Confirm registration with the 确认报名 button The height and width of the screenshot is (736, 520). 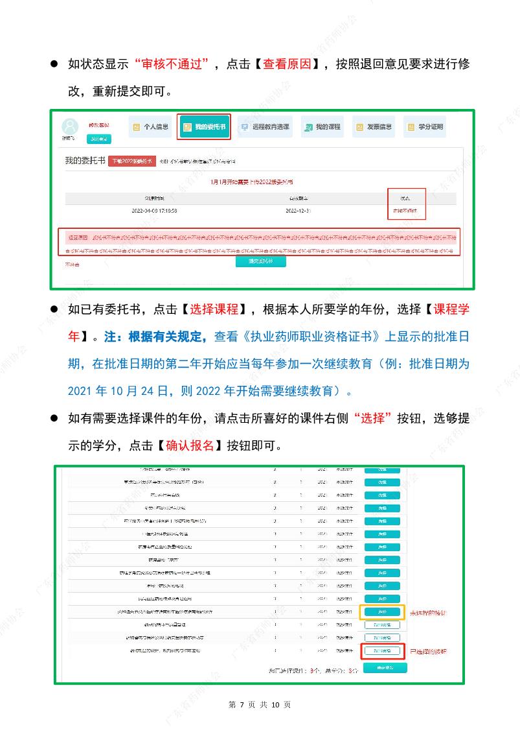point(385,668)
